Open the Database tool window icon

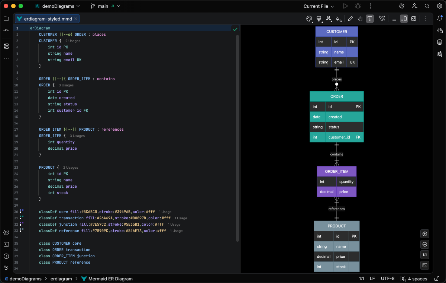pos(440,42)
